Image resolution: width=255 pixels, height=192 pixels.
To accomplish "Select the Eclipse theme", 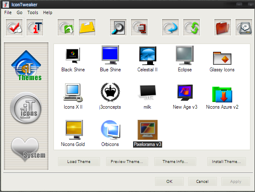I will click(x=185, y=59).
